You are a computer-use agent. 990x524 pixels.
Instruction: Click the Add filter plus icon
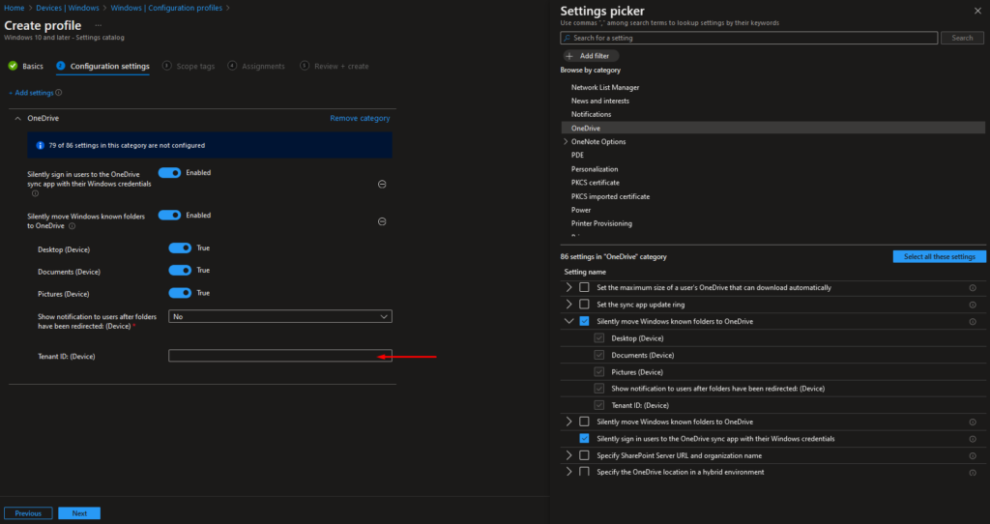[569, 56]
